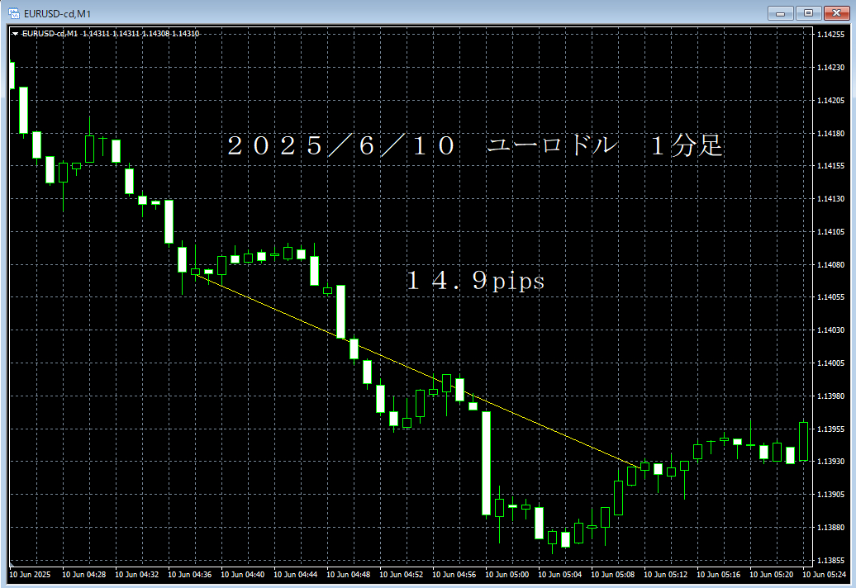856x588 pixels.
Task: Click time label '10 Jun 04:32' on time axis
Action: tap(136, 574)
